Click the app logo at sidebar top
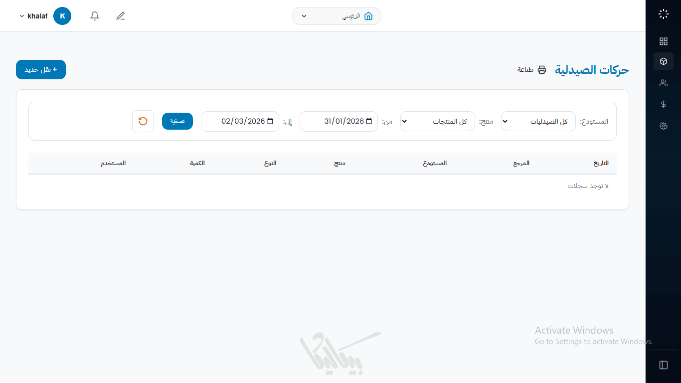The image size is (681, 383). (x=663, y=14)
